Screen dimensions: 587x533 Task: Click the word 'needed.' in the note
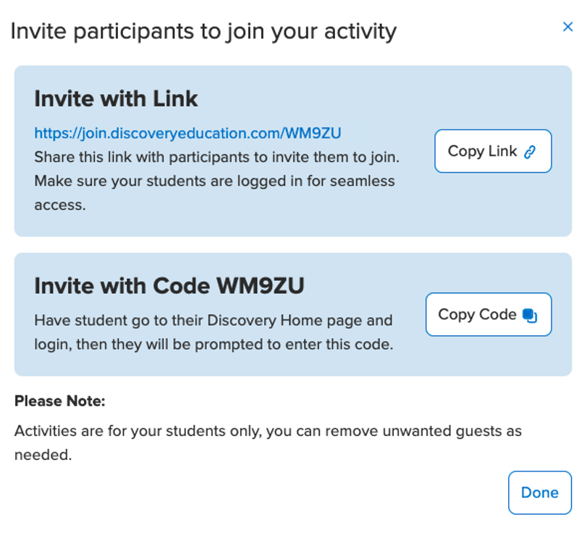43,455
